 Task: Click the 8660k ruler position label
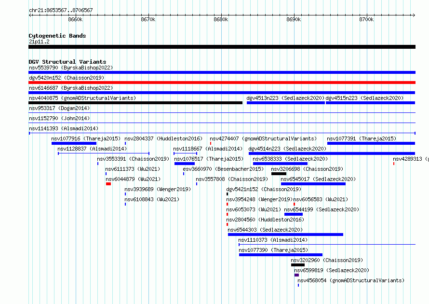[75, 19]
